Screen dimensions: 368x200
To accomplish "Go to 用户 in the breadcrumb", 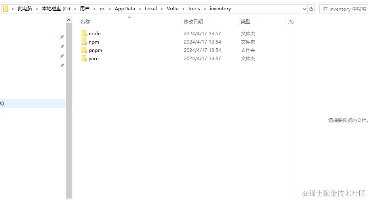I will click(x=84, y=9).
